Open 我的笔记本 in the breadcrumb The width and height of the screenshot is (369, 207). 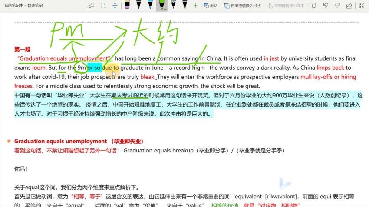pos(13,6)
